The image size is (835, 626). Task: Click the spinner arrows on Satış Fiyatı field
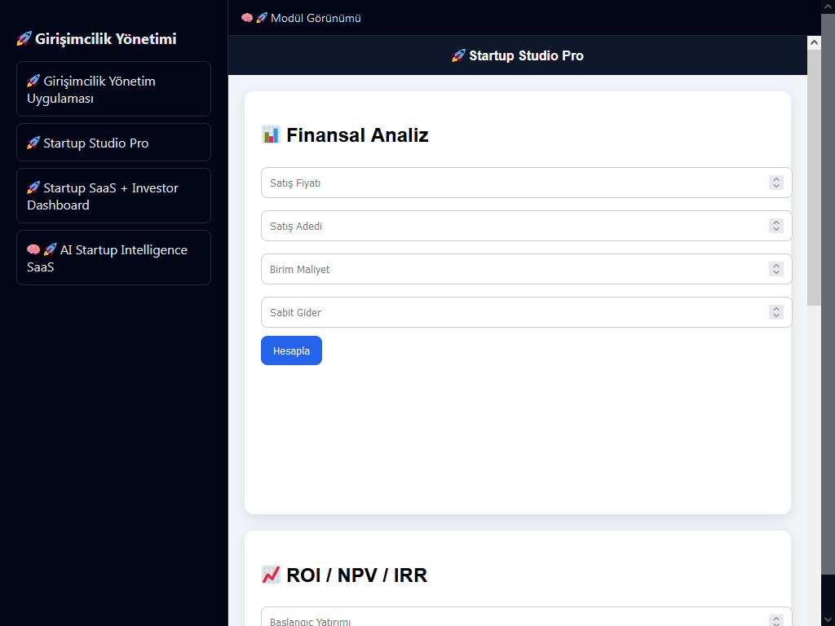pos(775,183)
